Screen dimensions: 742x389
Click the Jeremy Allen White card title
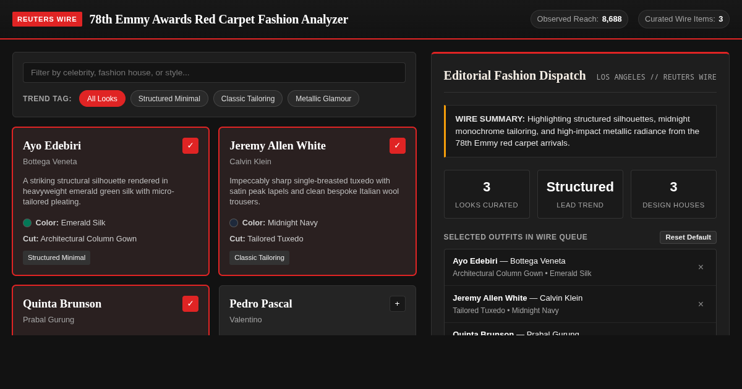[278, 146]
